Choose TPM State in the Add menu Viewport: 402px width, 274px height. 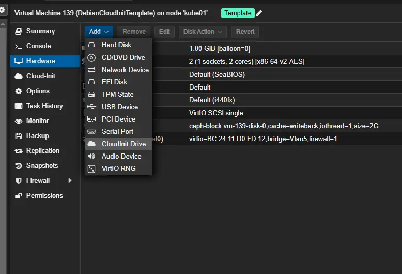117,95
